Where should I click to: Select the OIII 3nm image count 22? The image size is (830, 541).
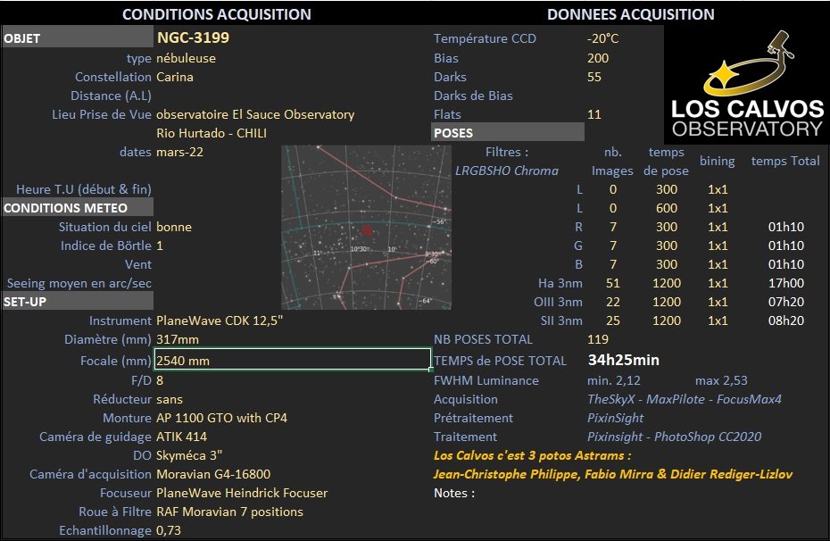(x=613, y=302)
